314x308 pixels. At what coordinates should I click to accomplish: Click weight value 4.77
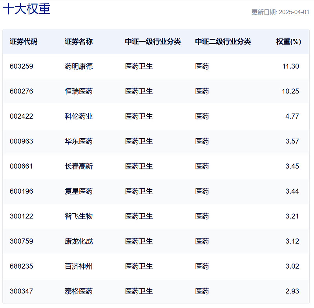tap(292, 116)
